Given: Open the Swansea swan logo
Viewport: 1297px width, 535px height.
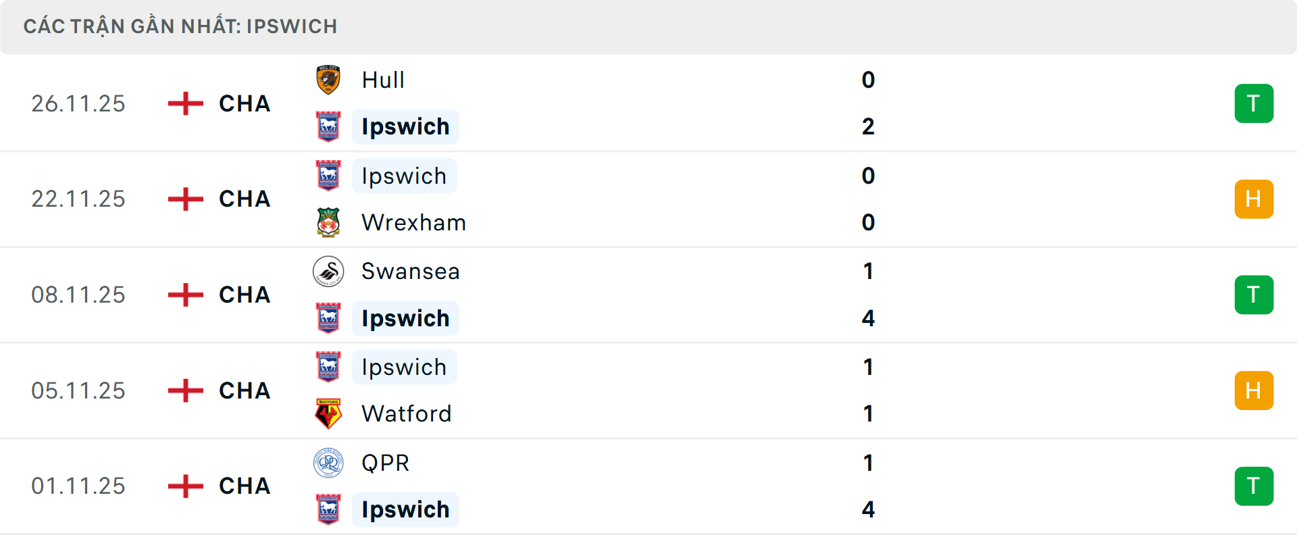Looking at the screenshot, I should pyautogui.click(x=328, y=271).
